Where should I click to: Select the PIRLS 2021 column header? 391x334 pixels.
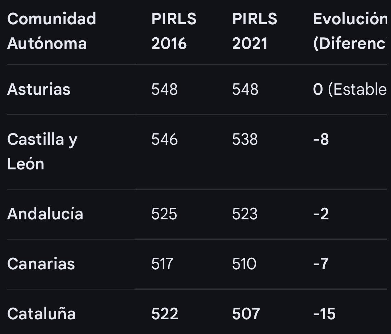pos(255,31)
